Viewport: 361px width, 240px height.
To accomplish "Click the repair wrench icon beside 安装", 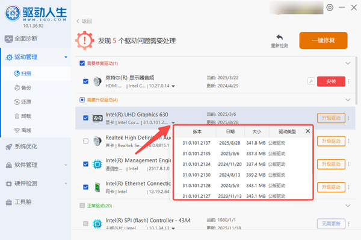I will 311,81.
